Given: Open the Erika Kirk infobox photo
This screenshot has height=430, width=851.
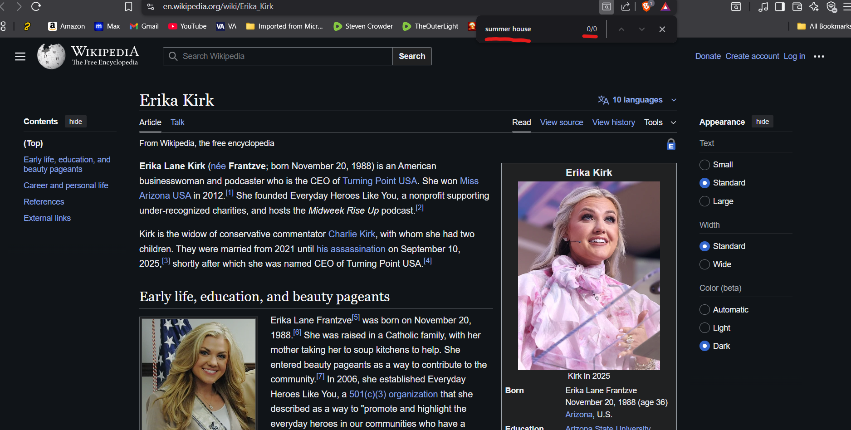Looking at the screenshot, I should [x=589, y=276].
